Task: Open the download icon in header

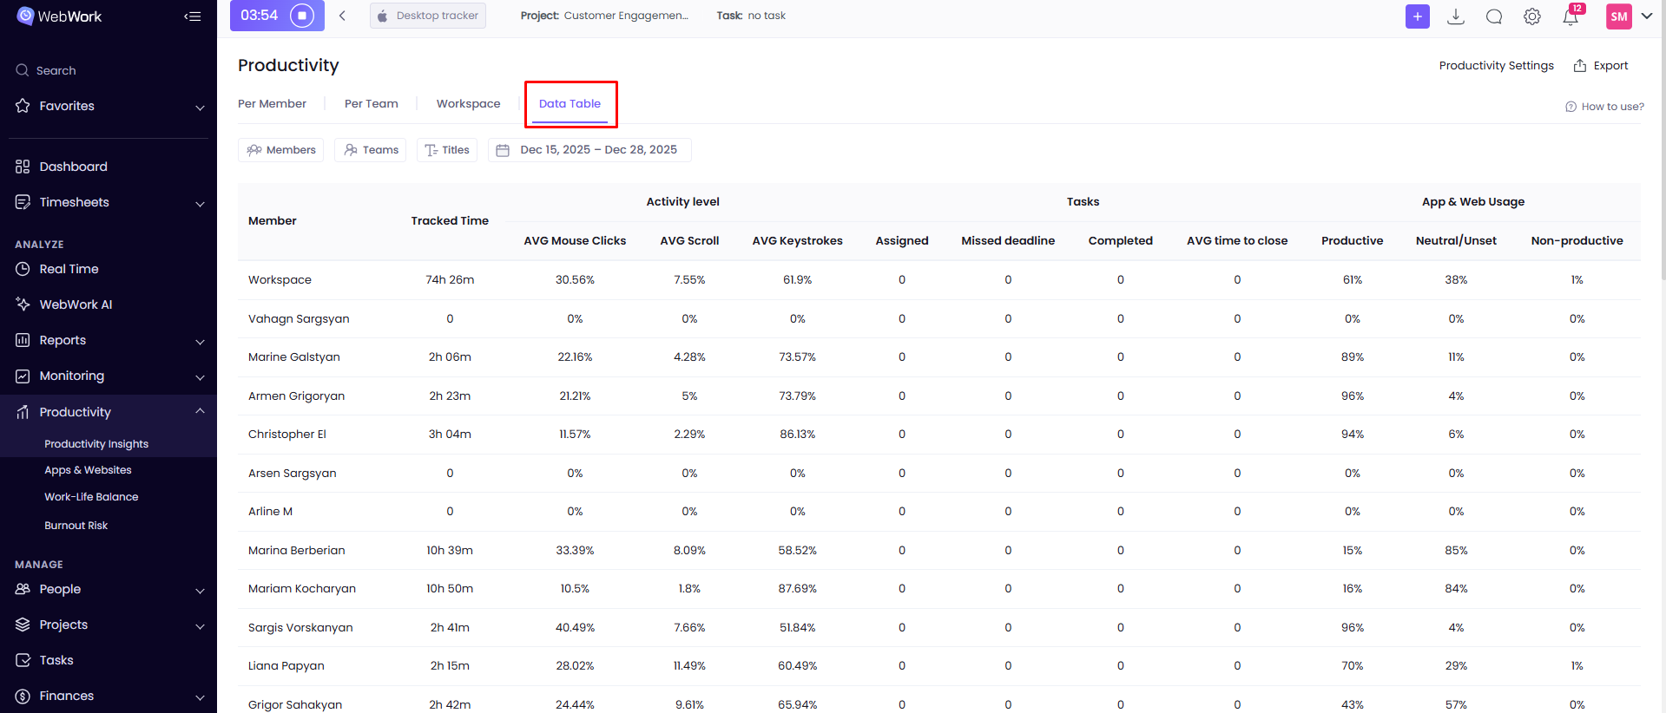Action: click(x=1456, y=16)
